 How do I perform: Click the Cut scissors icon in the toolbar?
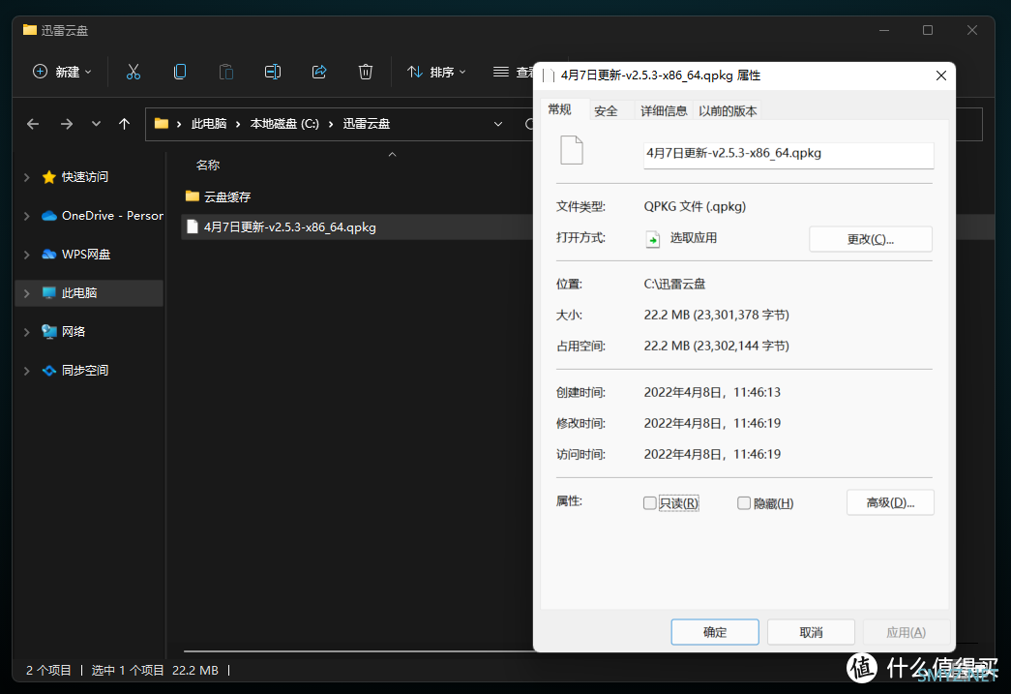133,72
